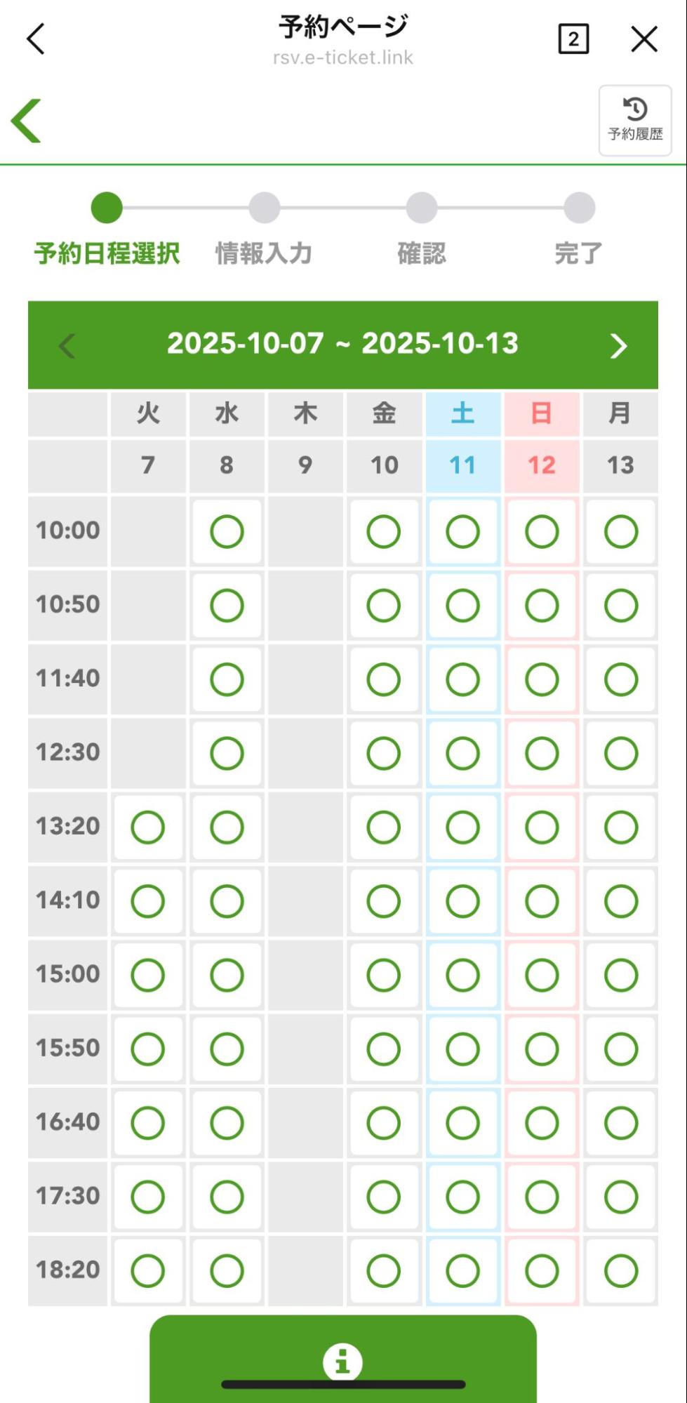
Task: Select the 予約日程選択 step
Action: click(107, 253)
